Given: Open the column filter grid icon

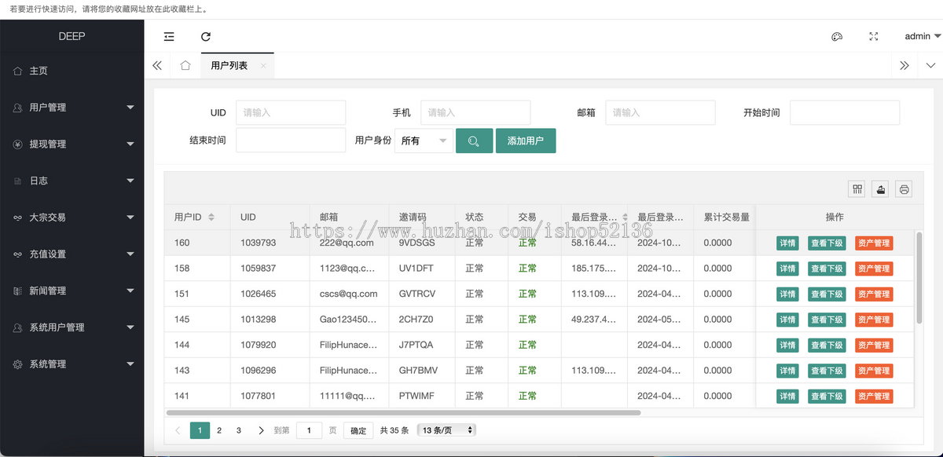Looking at the screenshot, I should point(857,188).
